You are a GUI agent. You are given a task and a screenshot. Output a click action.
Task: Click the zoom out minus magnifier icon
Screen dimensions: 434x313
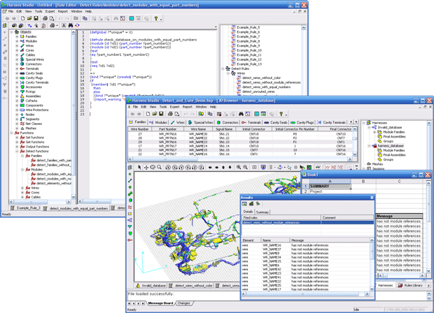pos(245,167)
